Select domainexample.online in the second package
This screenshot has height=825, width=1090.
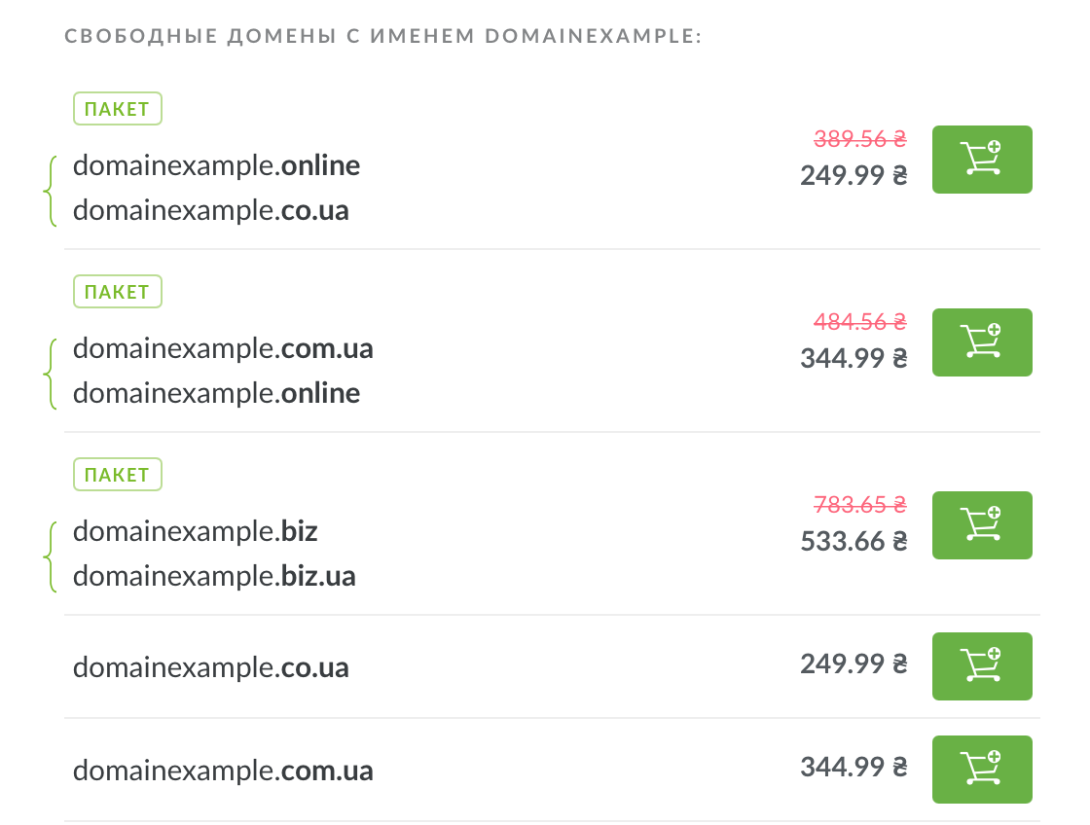[216, 393]
